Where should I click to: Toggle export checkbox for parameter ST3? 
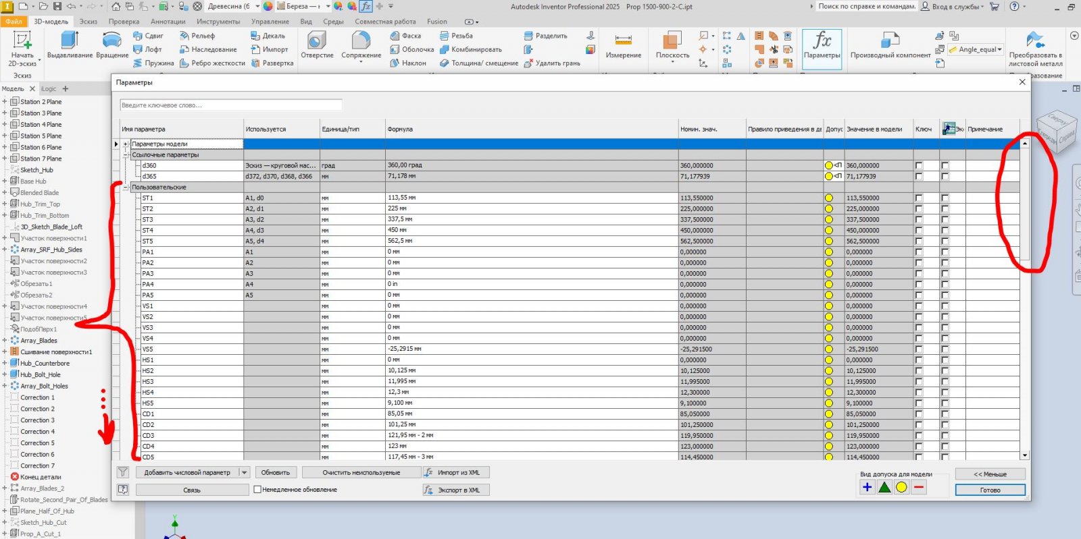(x=945, y=219)
